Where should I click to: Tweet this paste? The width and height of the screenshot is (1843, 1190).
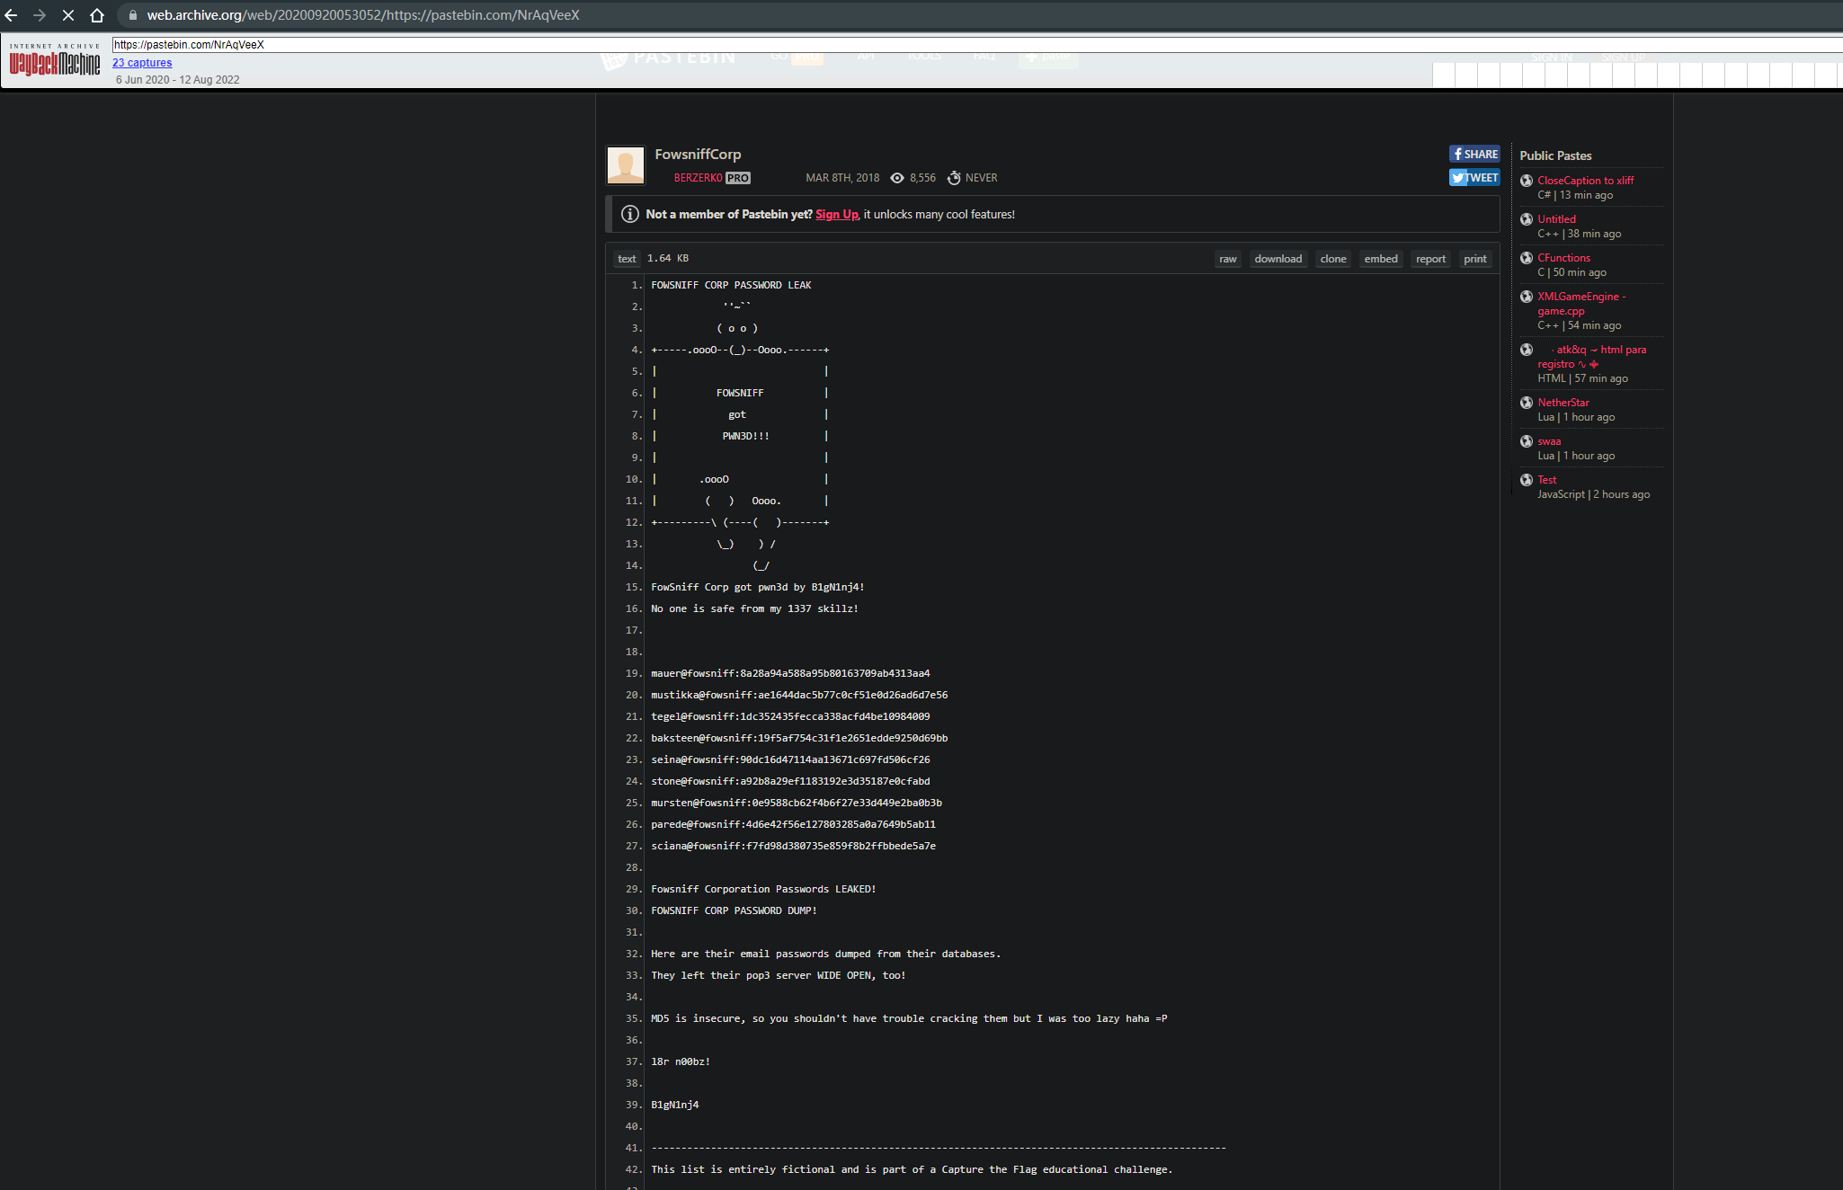pos(1474,177)
